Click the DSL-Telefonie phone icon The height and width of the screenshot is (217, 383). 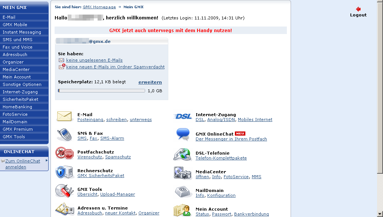tap(182, 154)
